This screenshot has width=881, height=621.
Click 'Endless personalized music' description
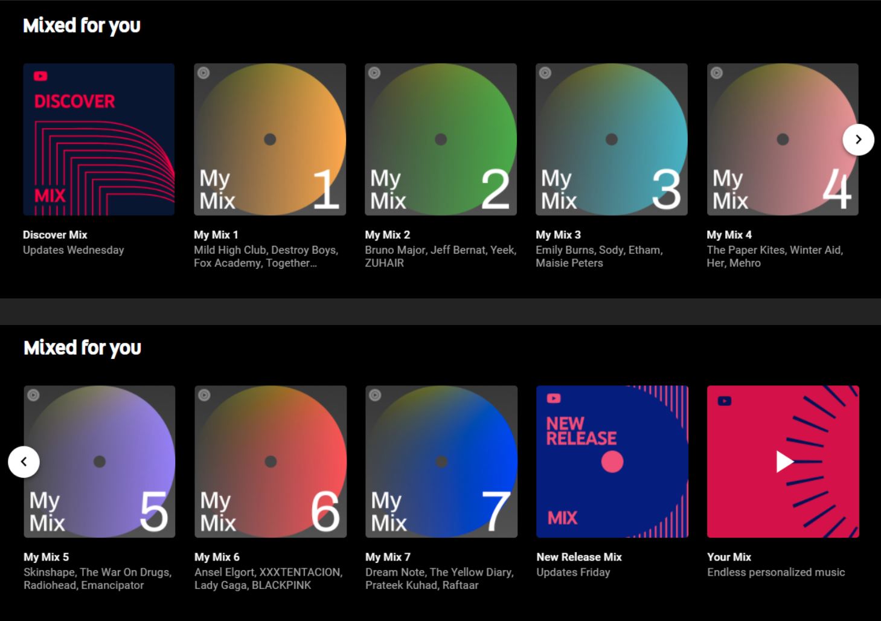(776, 572)
